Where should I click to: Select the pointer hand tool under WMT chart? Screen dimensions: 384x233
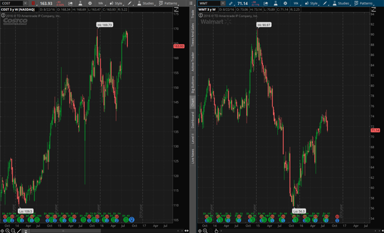(216, 231)
